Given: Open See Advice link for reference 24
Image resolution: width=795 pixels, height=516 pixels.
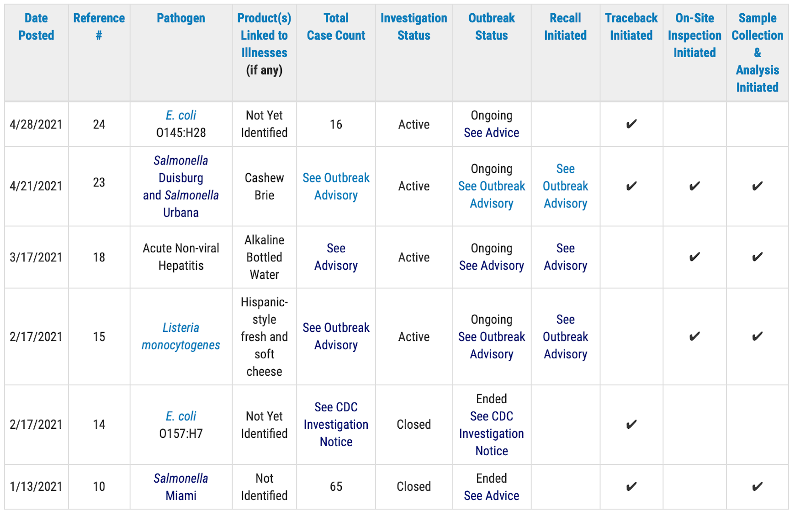Looking at the screenshot, I should click(x=492, y=133).
